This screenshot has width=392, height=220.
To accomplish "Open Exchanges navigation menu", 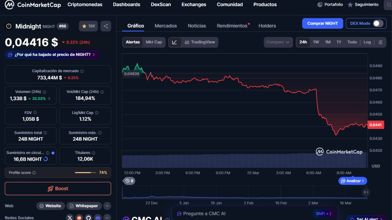I will coord(194,5).
